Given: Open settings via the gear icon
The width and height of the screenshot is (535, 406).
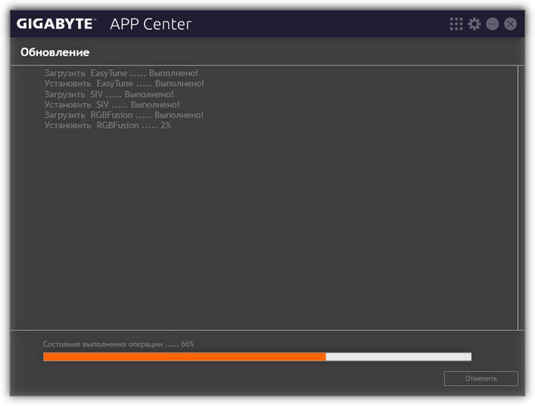Looking at the screenshot, I should (474, 24).
